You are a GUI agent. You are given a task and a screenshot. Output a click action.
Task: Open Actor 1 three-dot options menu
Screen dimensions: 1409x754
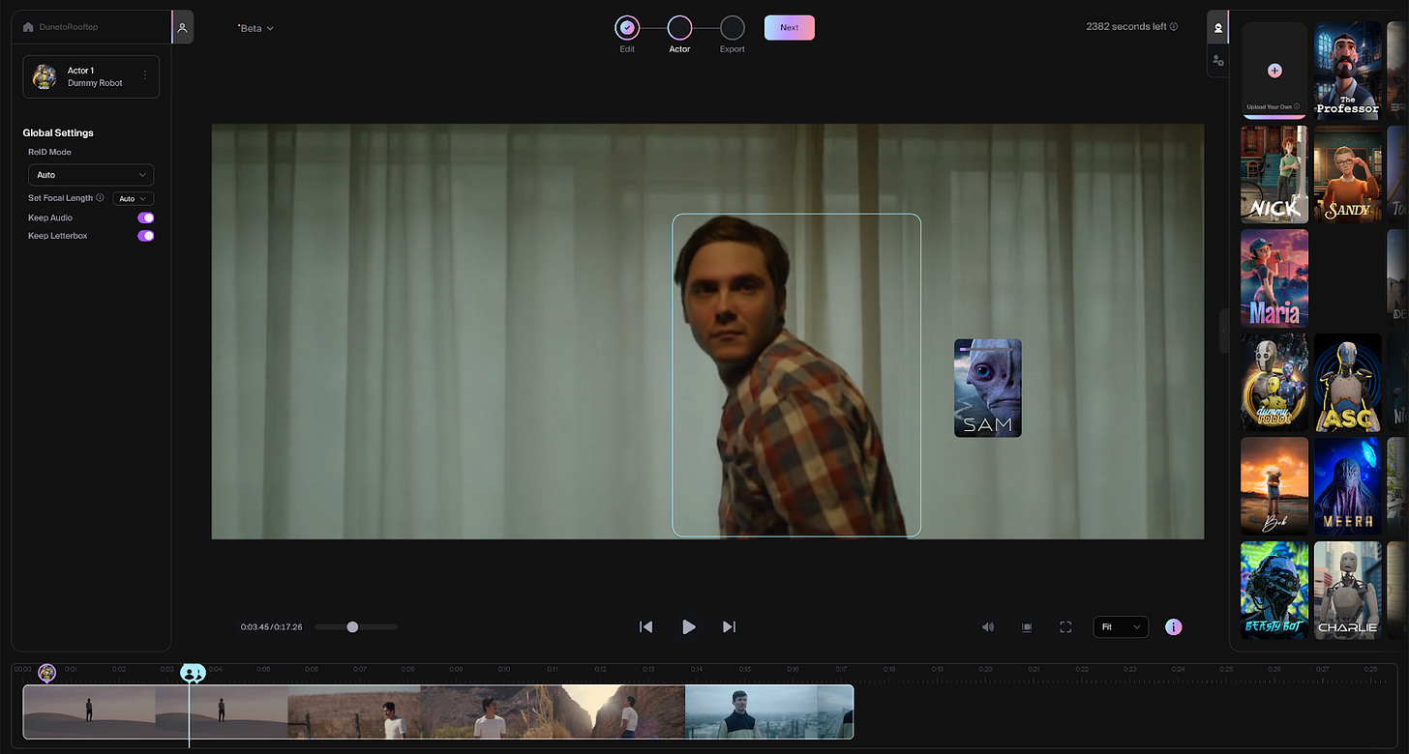(x=145, y=75)
